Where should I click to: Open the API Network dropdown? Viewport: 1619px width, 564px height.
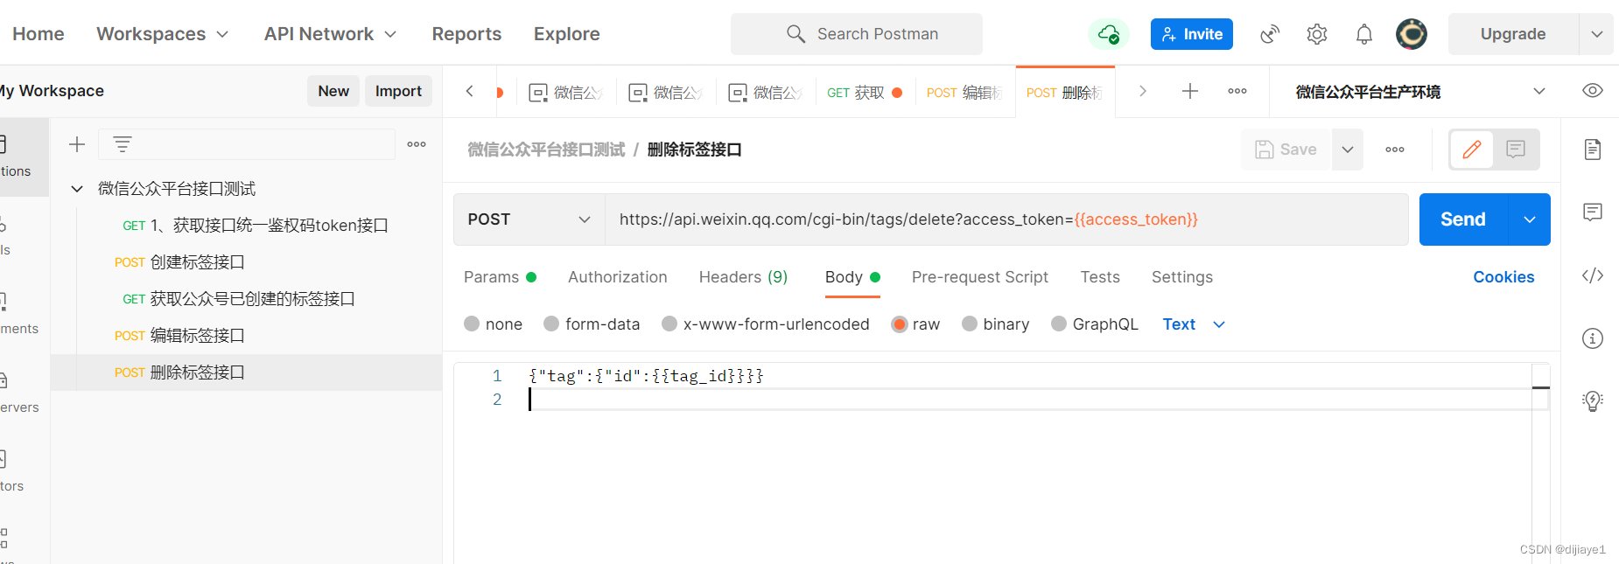pyautogui.click(x=331, y=34)
